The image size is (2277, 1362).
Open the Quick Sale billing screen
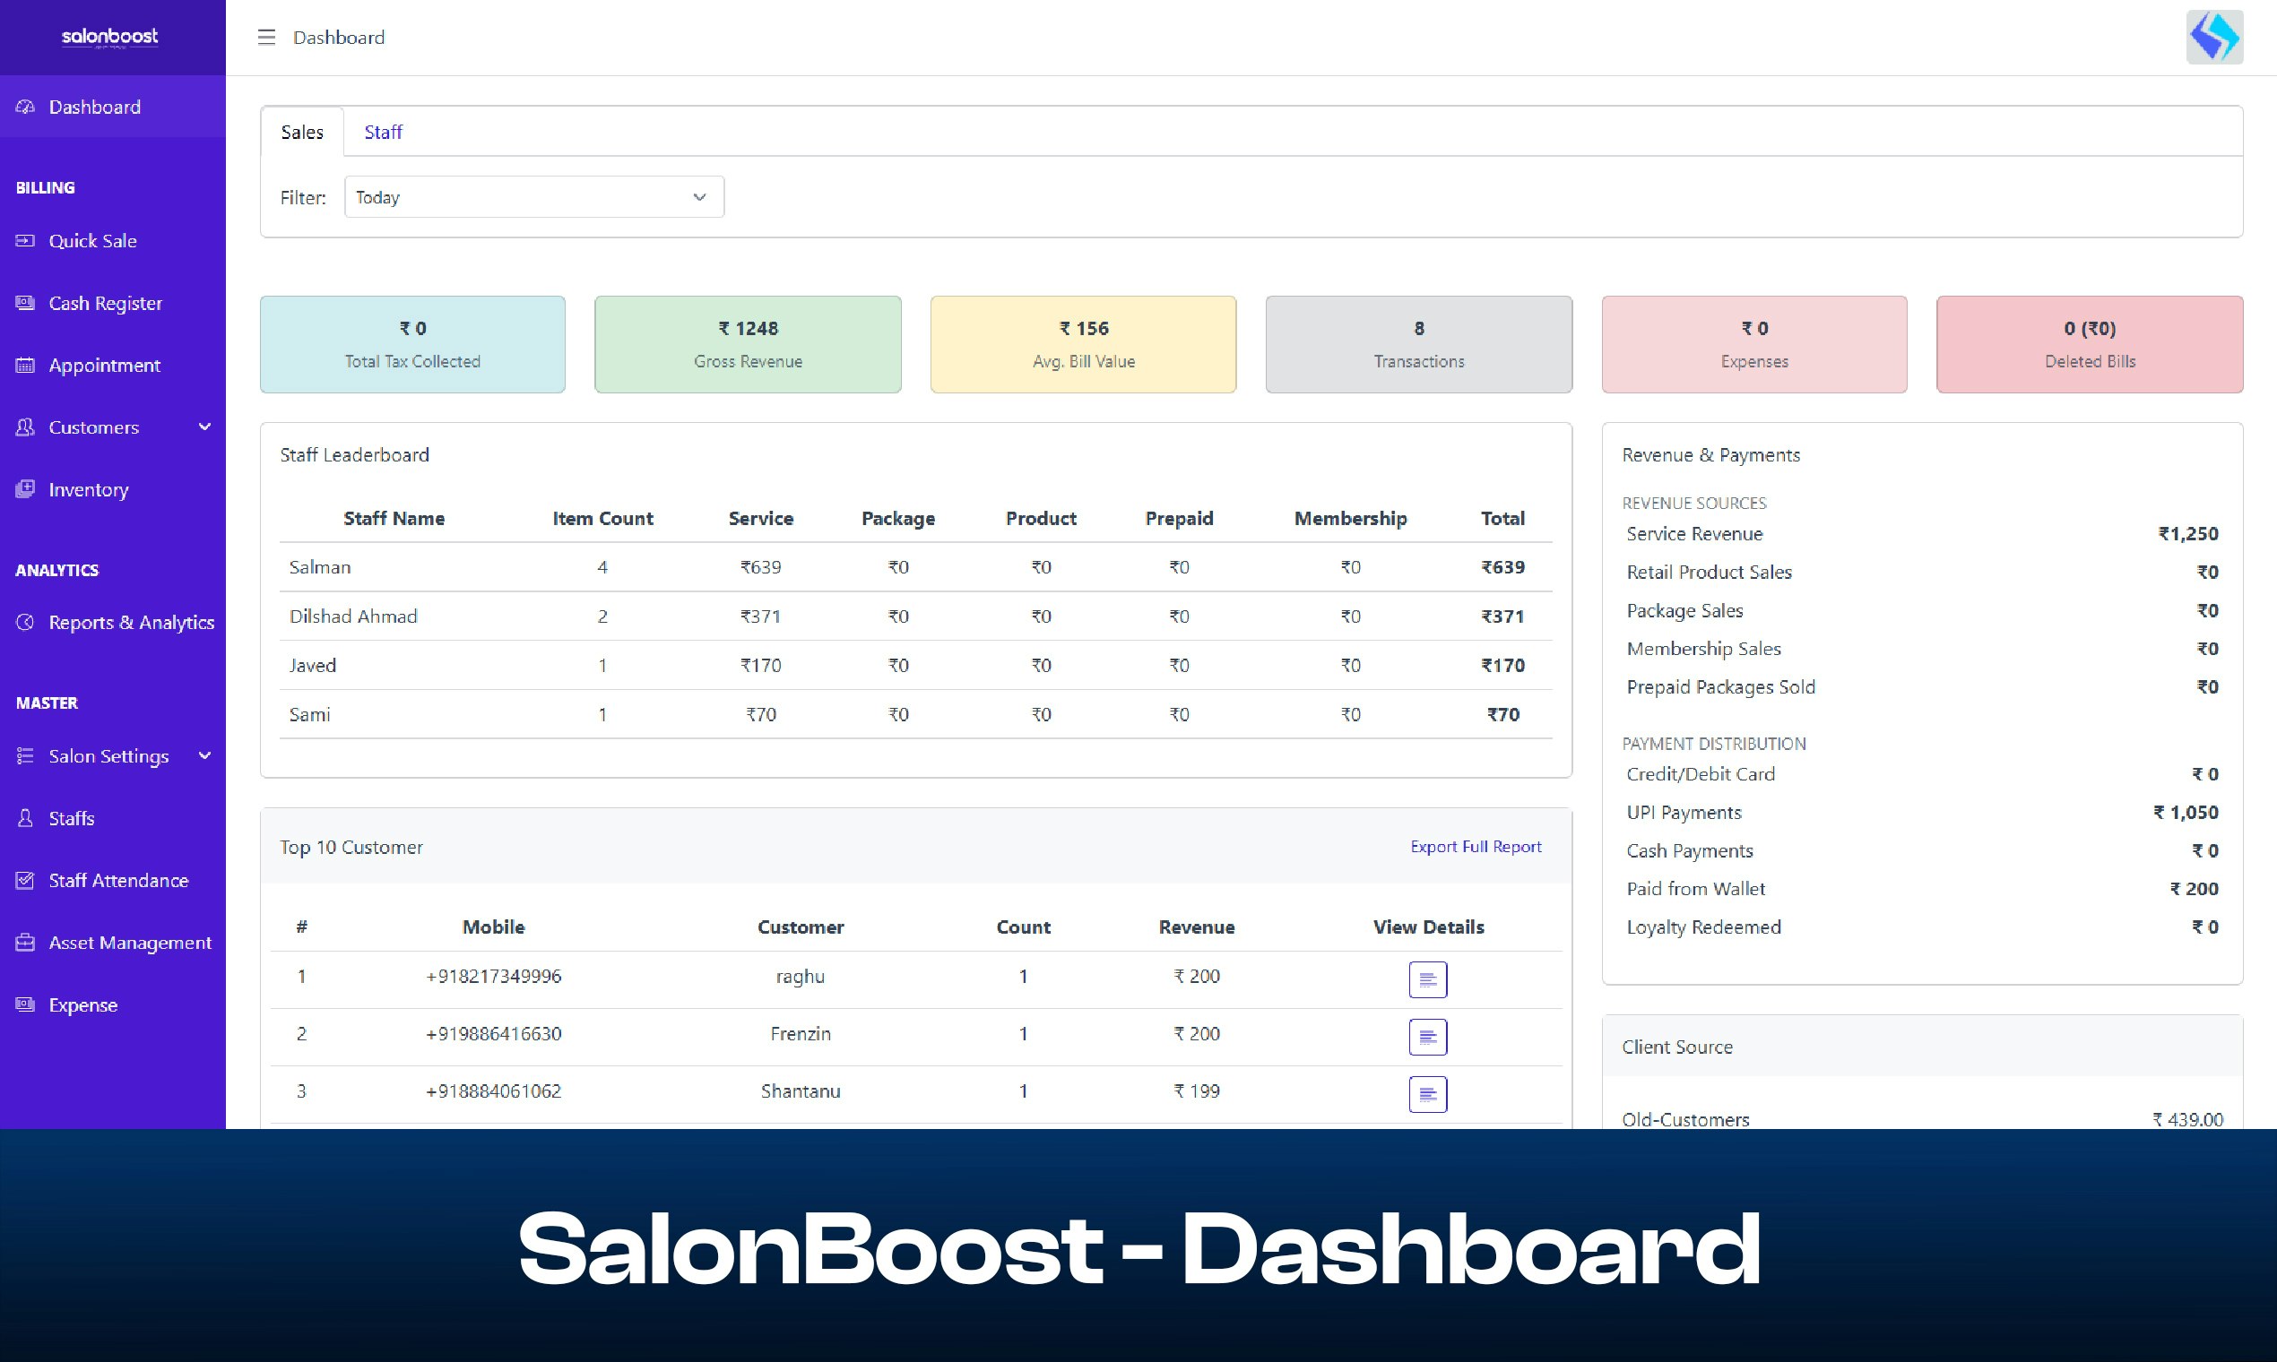coord(25,240)
